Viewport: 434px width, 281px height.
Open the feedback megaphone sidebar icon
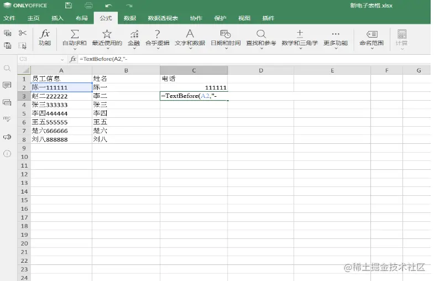click(7, 137)
